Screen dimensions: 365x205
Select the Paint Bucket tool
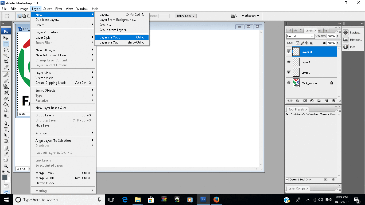point(6,104)
